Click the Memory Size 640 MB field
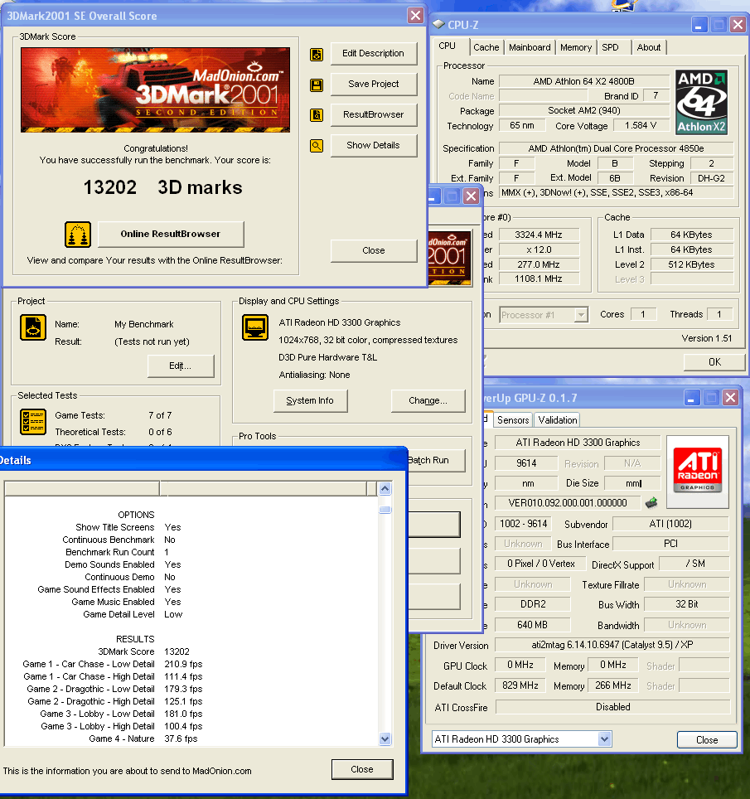 [x=532, y=625]
